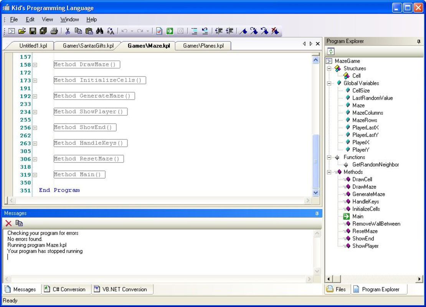This screenshot has width=426, height=307.
Task: Click Program Explorer horizontal scroll right arrow
Action: pyautogui.click(x=419, y=279)
